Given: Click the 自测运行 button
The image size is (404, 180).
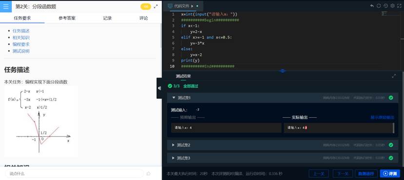Looking at the screenshot, I should pos(366,174).
